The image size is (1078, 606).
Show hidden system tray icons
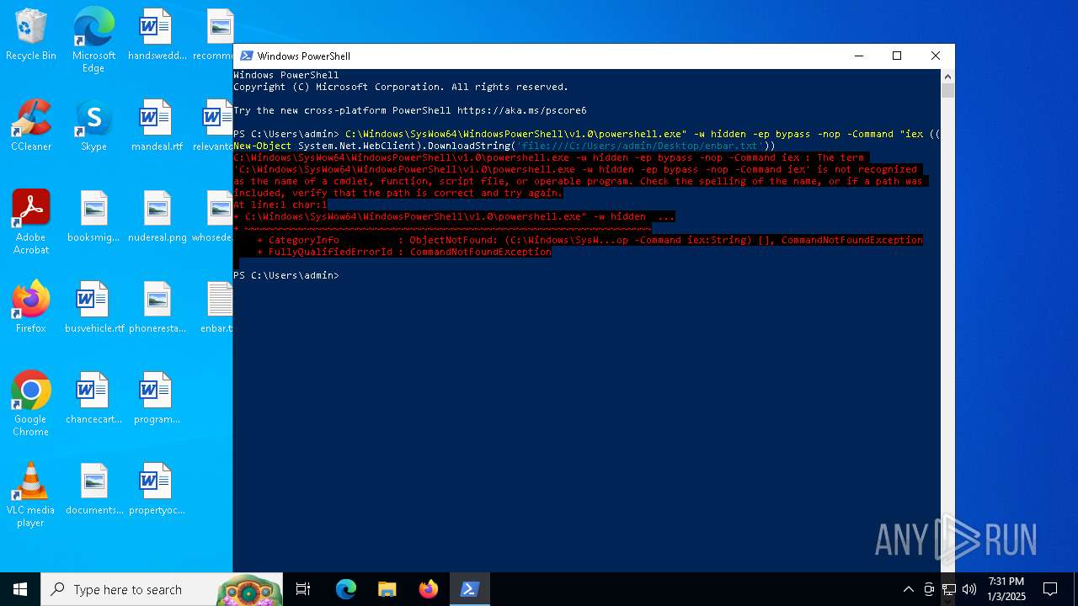click(908, 589)
